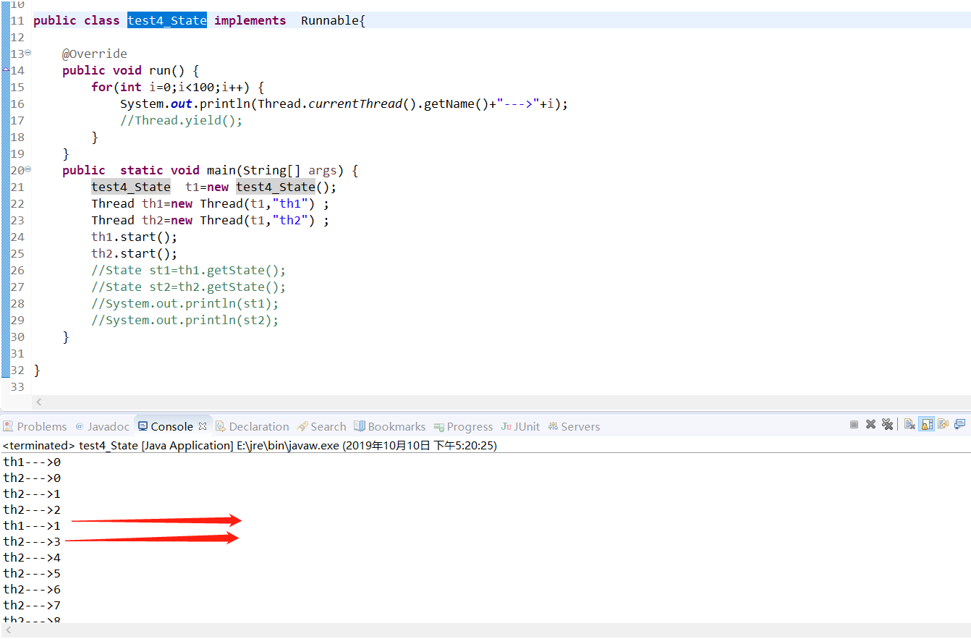Click the for loop statement on line 15

pos(178,87)
